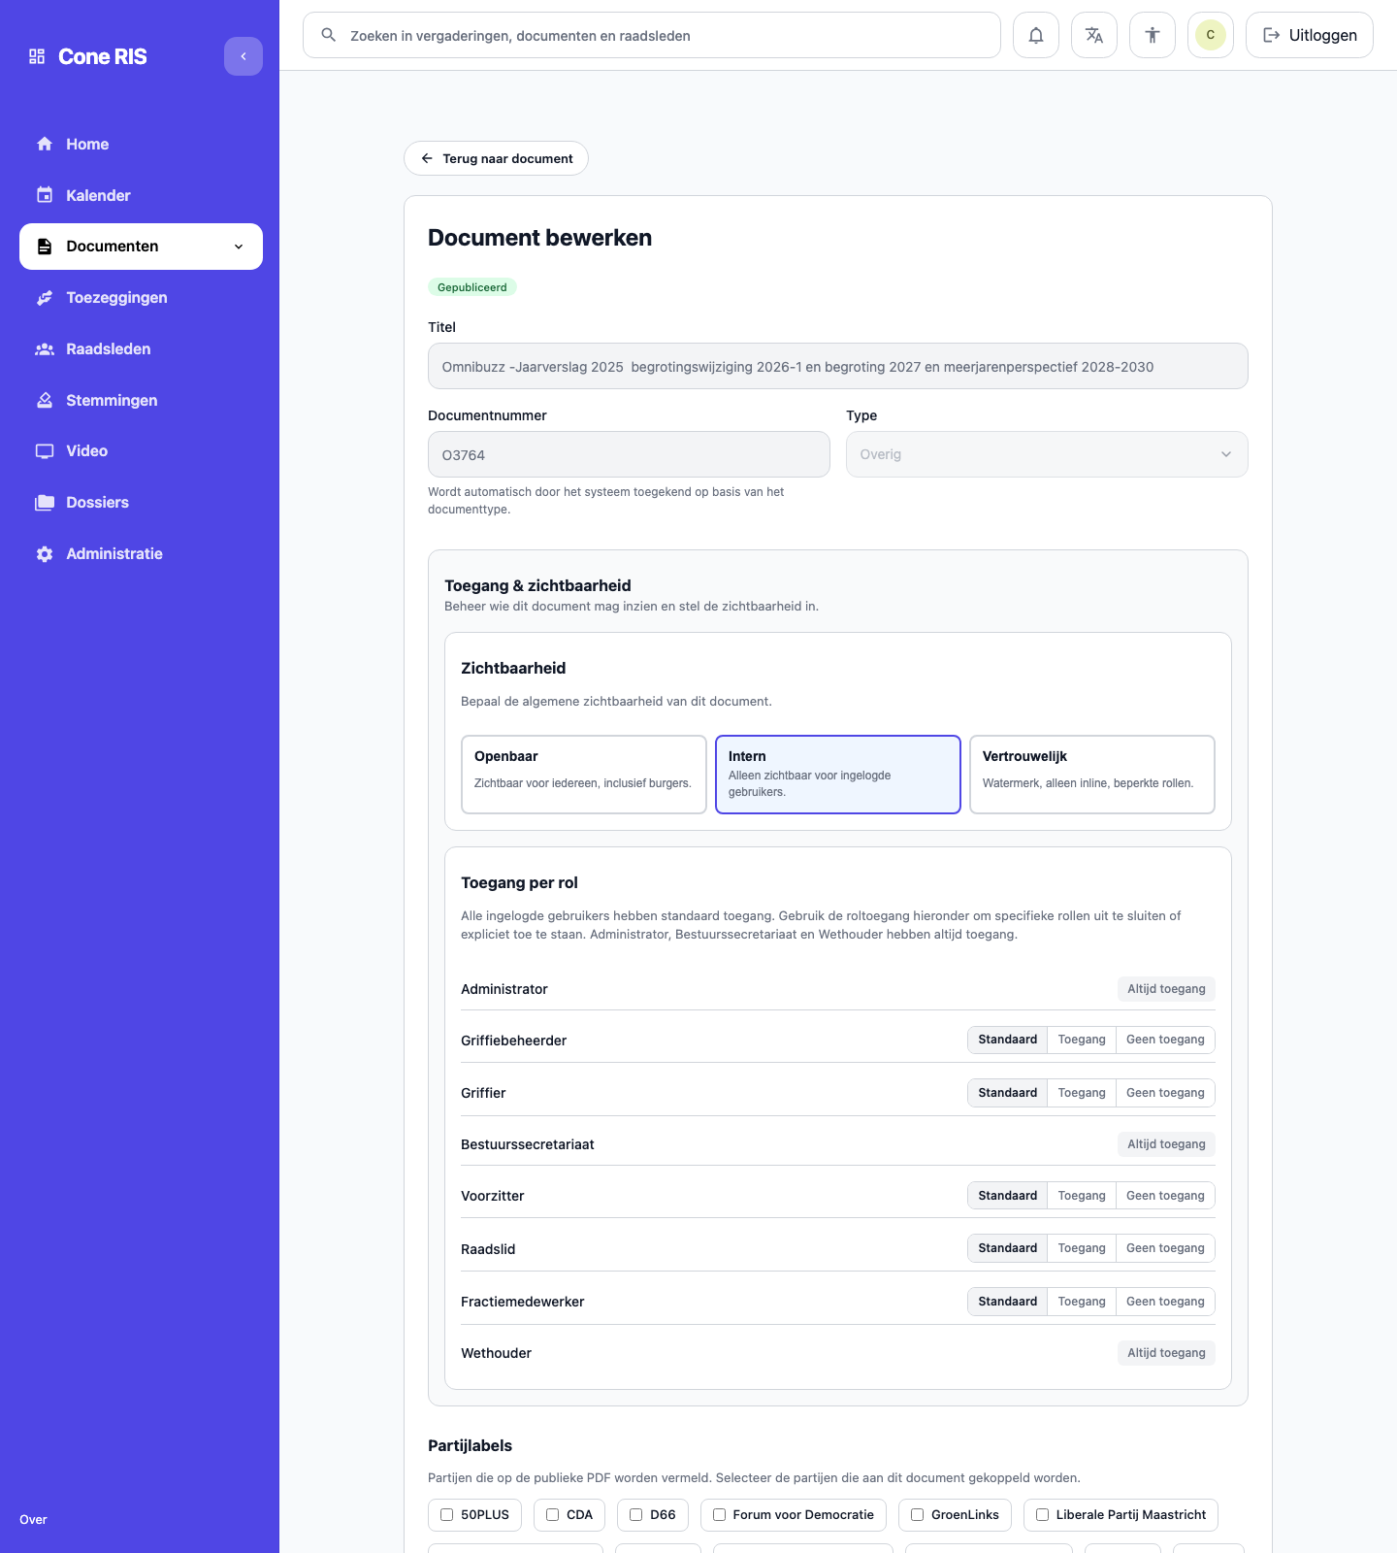Click the Titel input field
1397x1553 pixels.
click(x=838, y=366)
